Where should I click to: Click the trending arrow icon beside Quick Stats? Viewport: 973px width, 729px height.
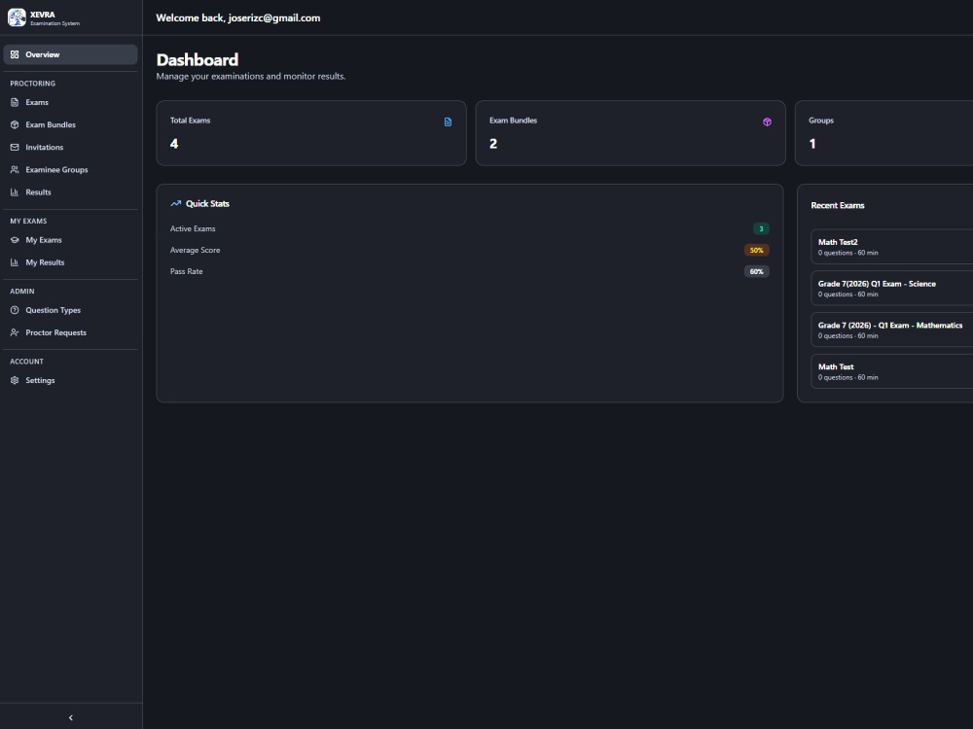(175, 203)
